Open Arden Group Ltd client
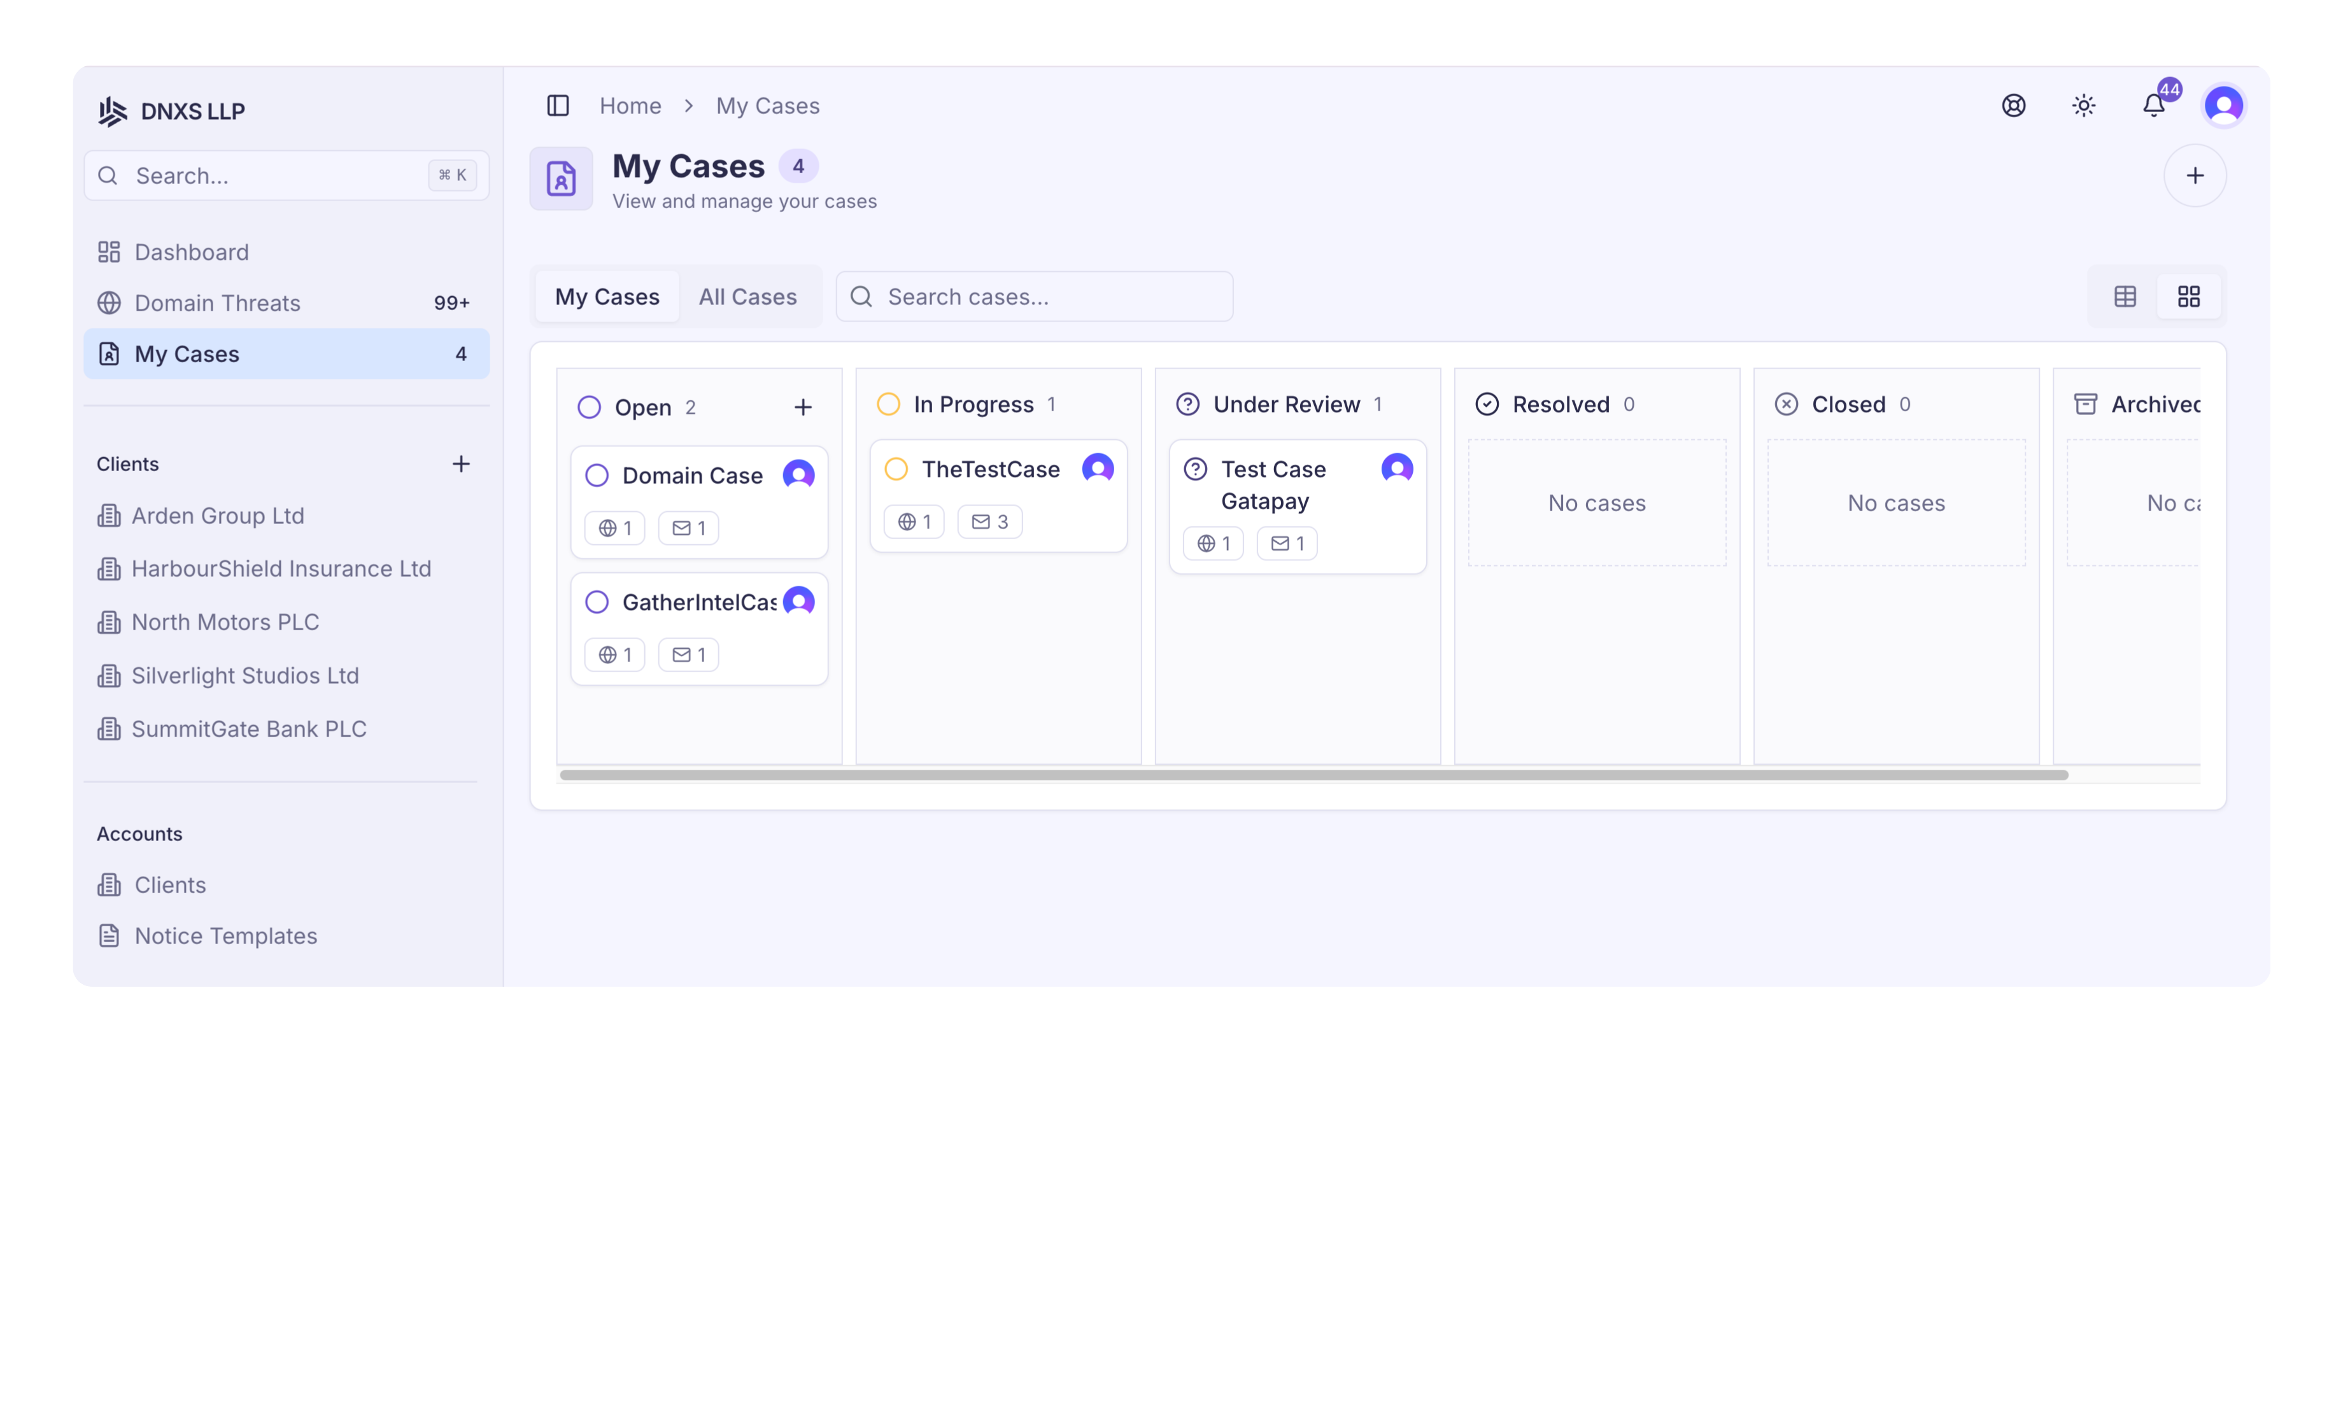This screenshot has width=2343, height=1412. tap(218, 516)
